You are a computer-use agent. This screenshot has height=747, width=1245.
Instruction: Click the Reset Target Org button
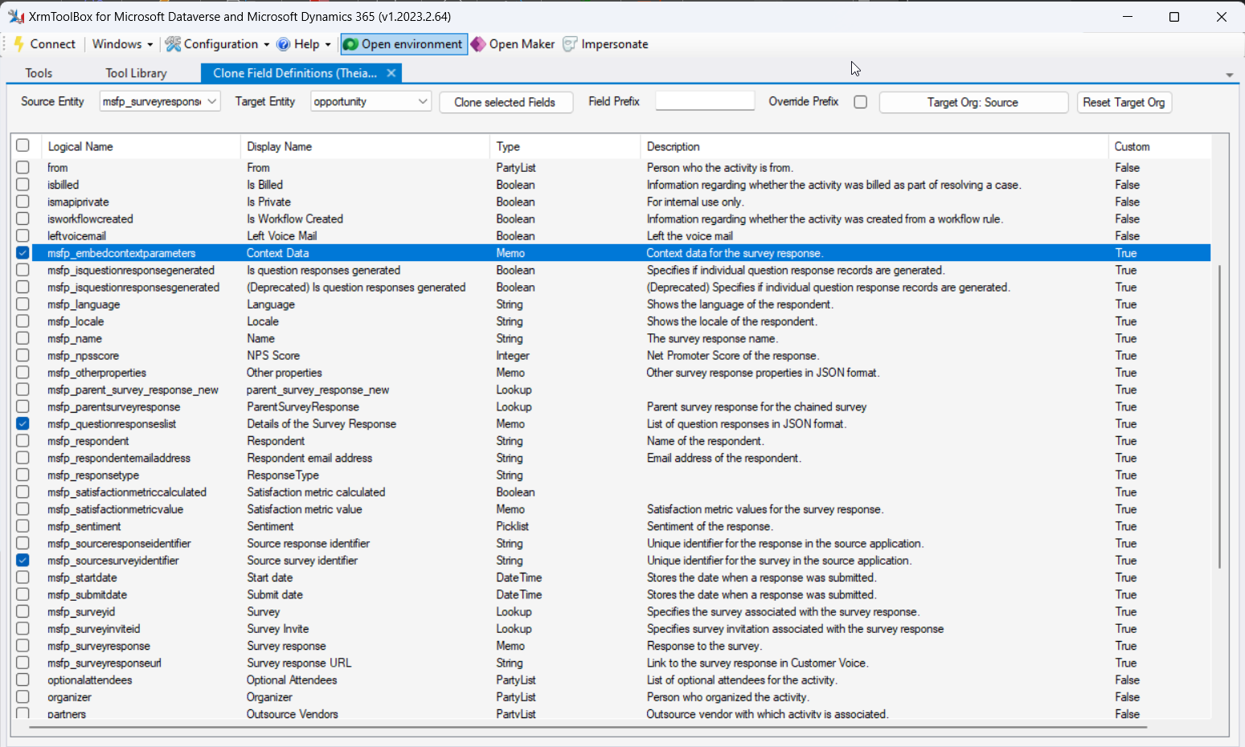pyautogui.click(x=1124, y=102)
